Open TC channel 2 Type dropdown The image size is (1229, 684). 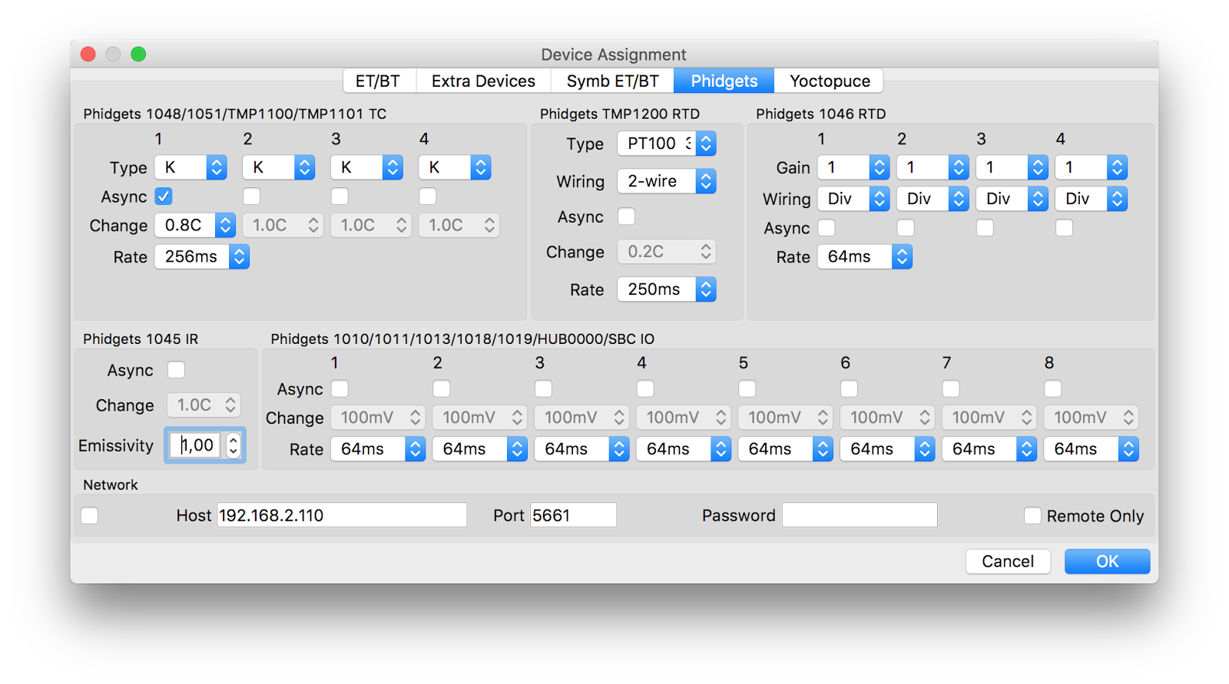279,167
